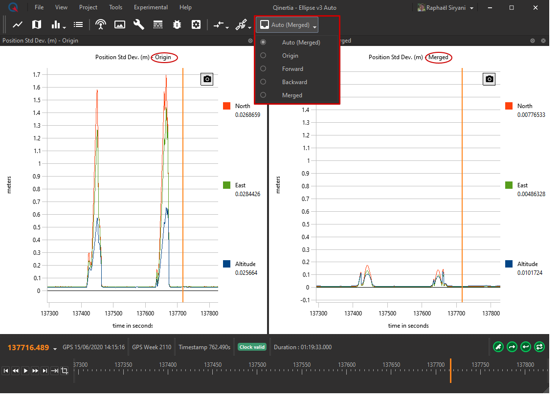Image resolution: width=559 pixels, height=403 pixels.
Task: Click the camera icon on Merged plot
Action: [489, 79]
